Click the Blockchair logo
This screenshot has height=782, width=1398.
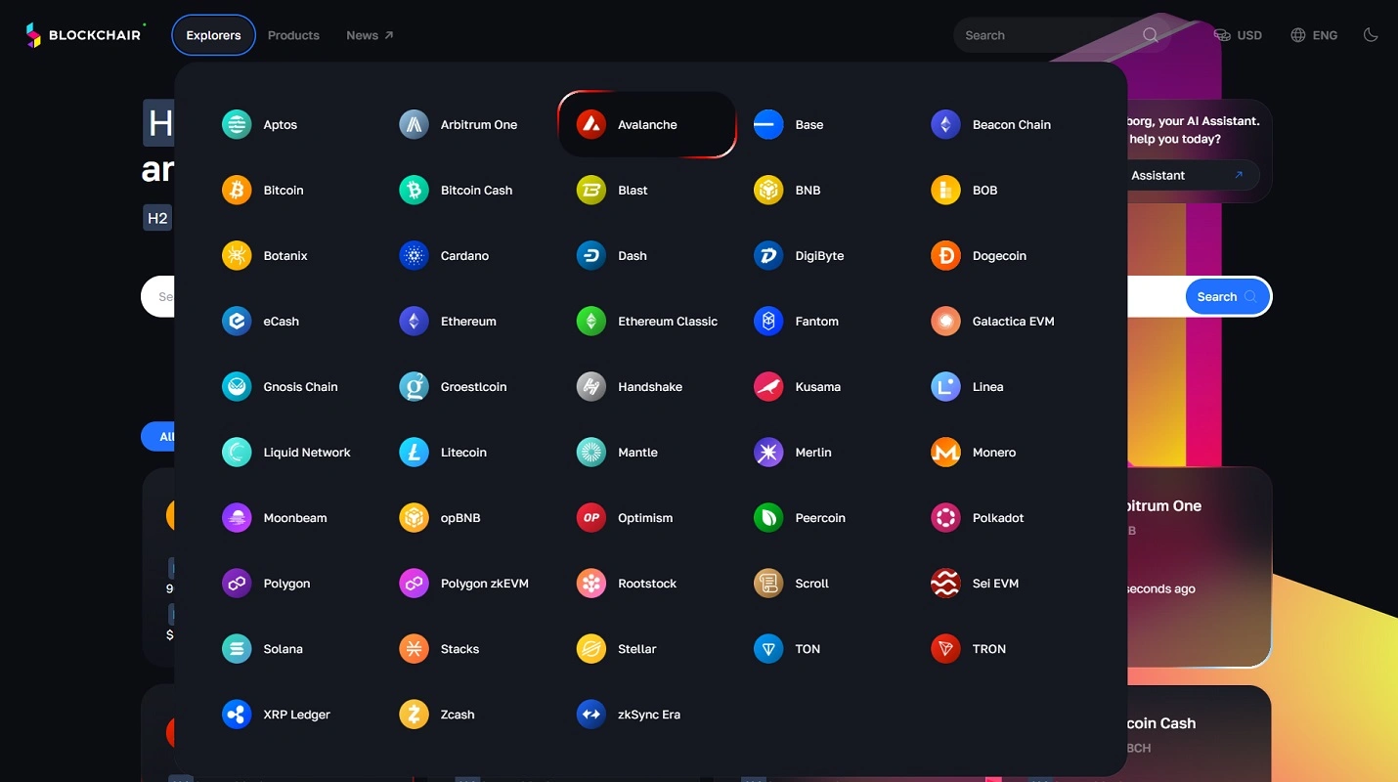point(85,35)
